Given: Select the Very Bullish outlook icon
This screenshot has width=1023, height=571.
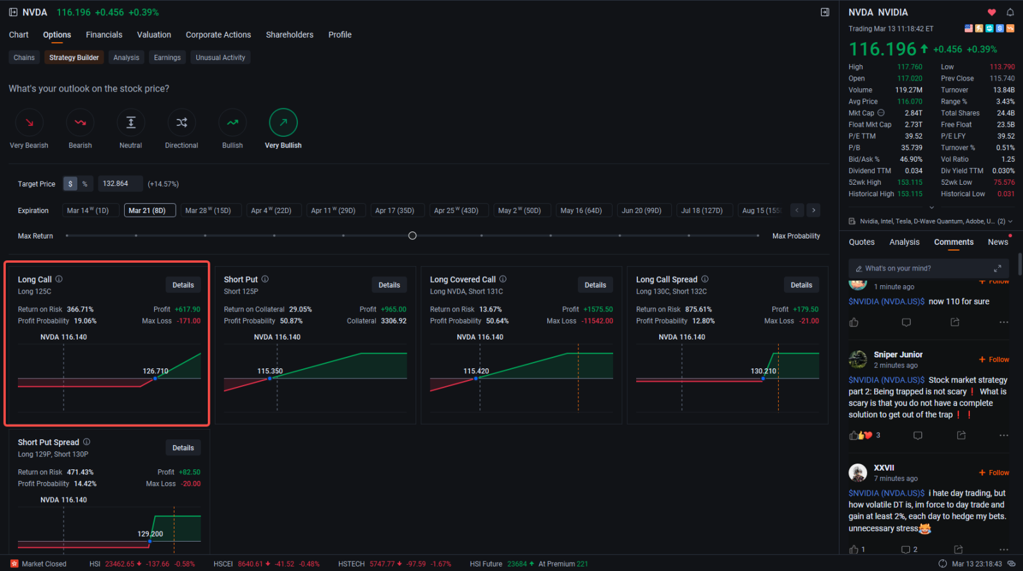Looking at the screenshot, I should pyautogui.click(x=283, y=123).
